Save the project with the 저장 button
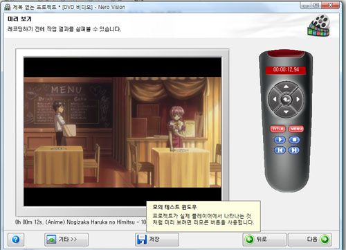Screen dimensions: 346x250 pos(157,240)
